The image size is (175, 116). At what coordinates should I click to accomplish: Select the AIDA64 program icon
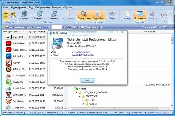pyautogui.click(x=9, y=63)
